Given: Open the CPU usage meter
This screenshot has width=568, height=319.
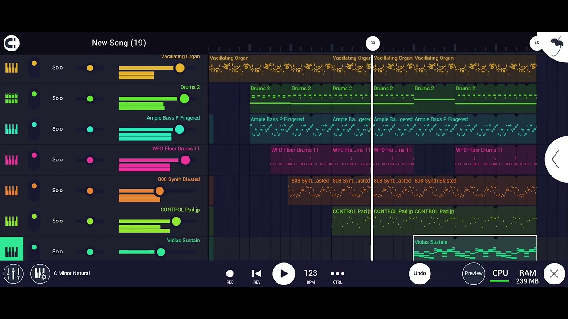Looking at the screenshot, I should click(x=500, y=275).
